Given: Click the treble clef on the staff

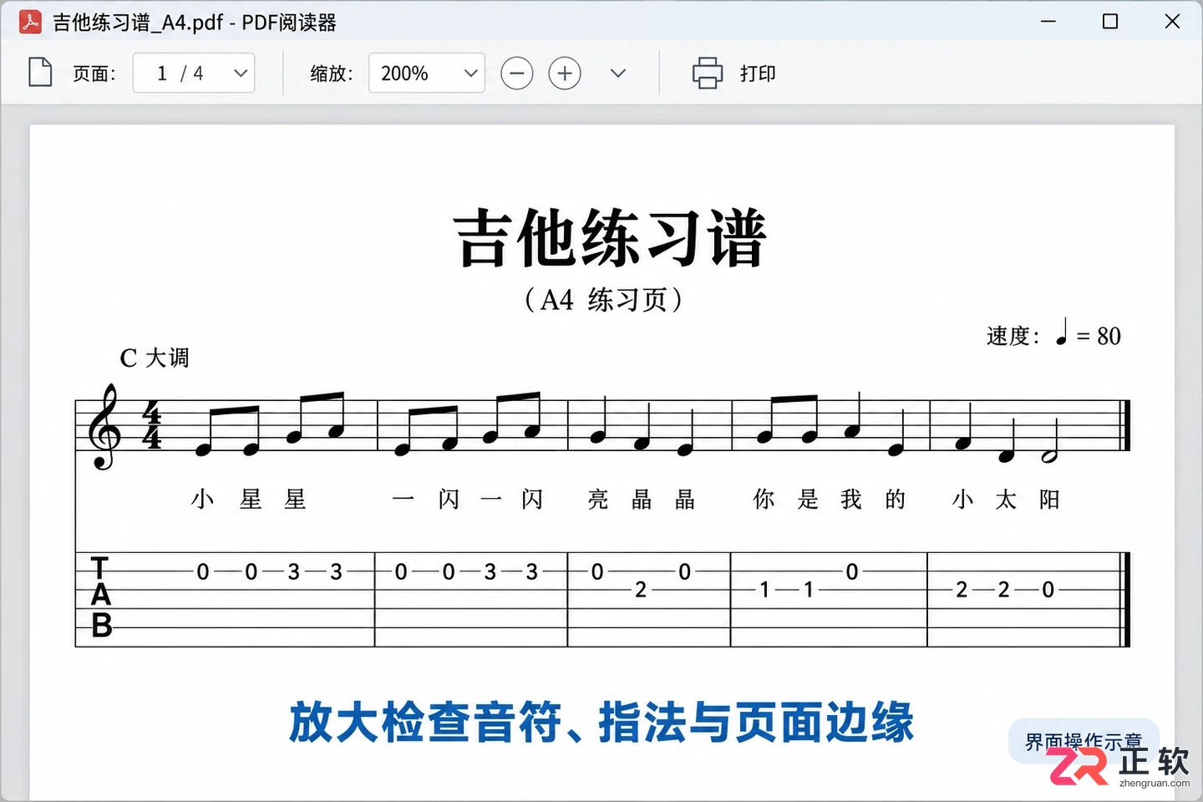Looking at the screenshot, I should [105, 427].
